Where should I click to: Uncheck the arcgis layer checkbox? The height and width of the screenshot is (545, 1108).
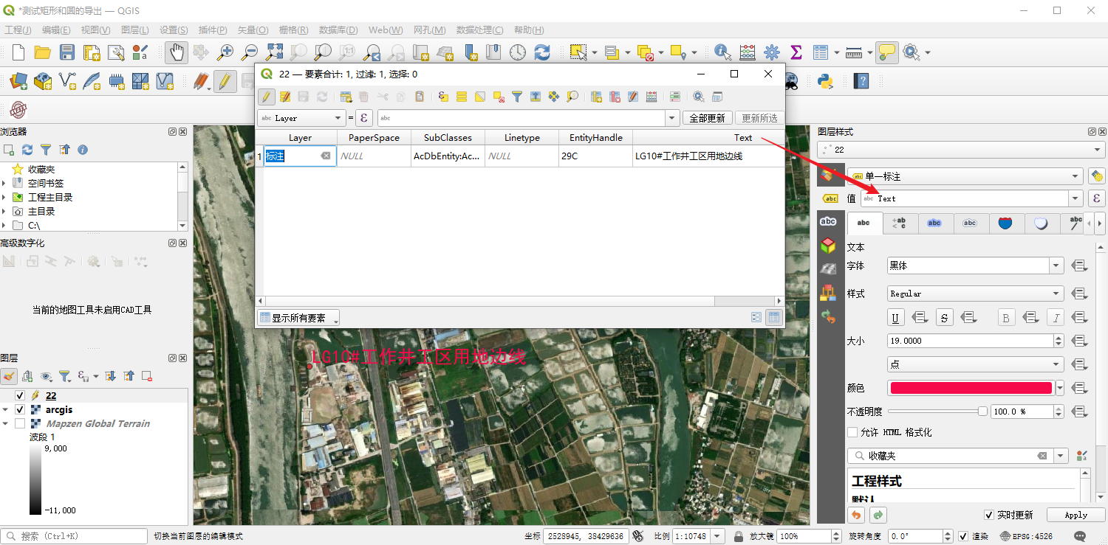click(20, 409)
